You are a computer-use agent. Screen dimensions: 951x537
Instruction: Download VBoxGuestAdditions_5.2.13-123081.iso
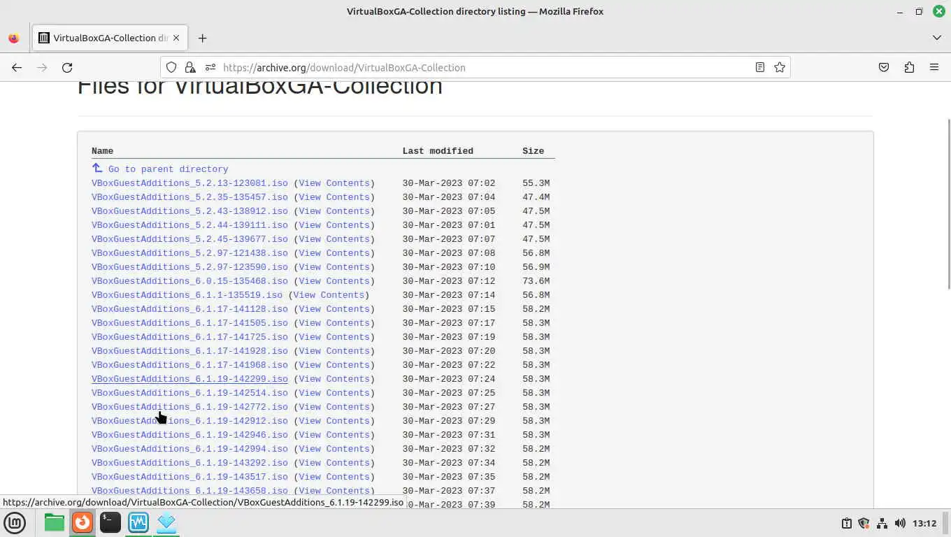[190, 183]
